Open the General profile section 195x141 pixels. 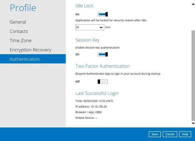point(18,22)
